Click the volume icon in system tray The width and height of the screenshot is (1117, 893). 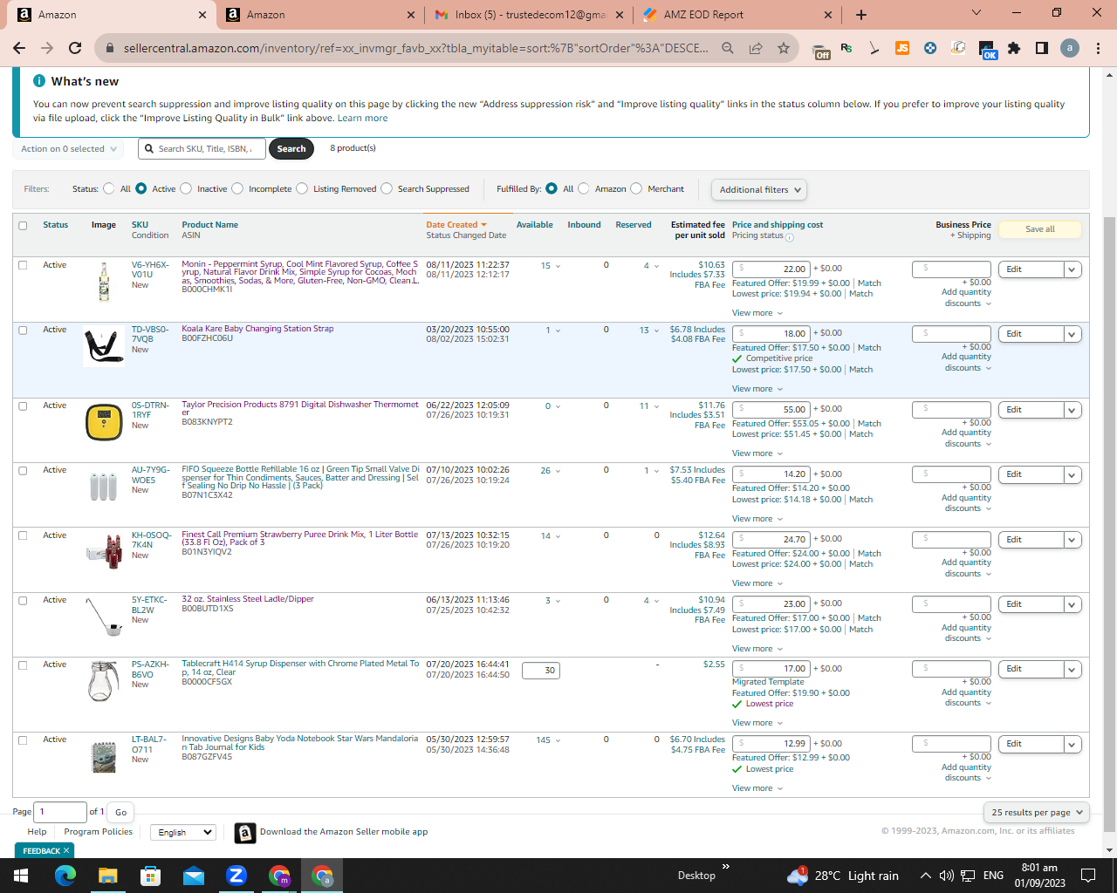[947, 876]
